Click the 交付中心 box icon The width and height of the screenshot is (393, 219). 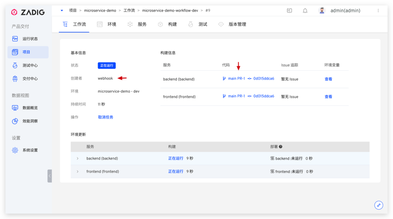click(15, 79)
